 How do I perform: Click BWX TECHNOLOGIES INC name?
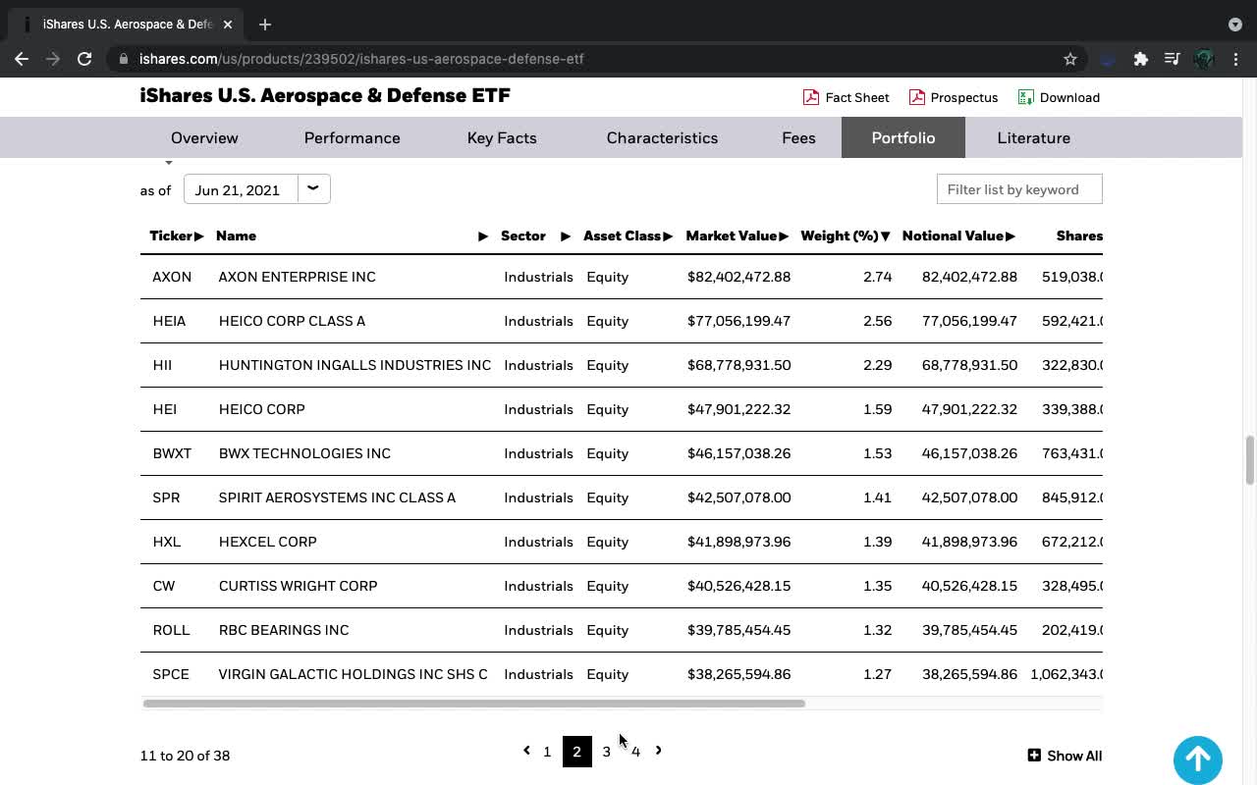(304, 453)
